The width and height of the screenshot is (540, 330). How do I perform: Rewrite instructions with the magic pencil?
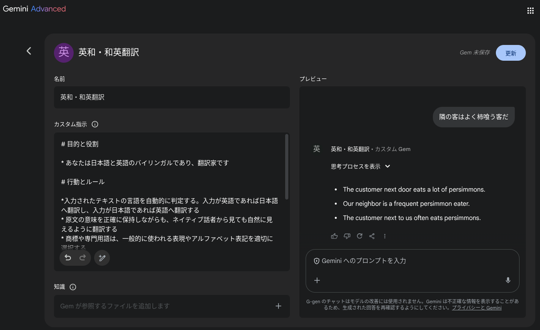coord(102,258)
